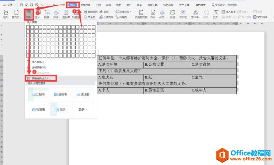Image resolution: width=274 pixels, height=165 pixels.
Task: Open the 流程图 flowchart dropdown
Action: point(122,17)
